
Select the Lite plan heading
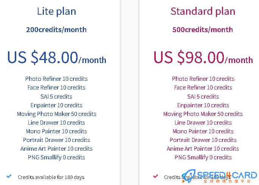pyautogui.click(x=56, y=11)
